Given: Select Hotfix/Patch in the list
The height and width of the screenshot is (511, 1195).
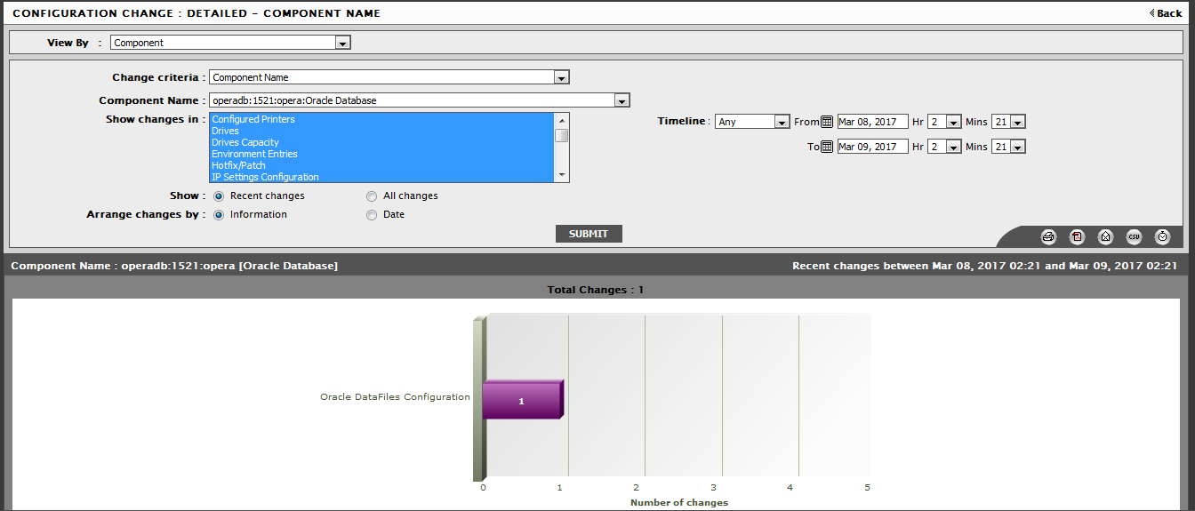Looking at the screenshot, I should 382,165.
